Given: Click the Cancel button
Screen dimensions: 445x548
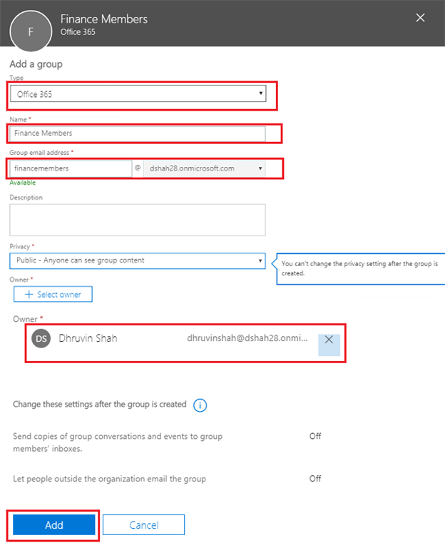Looking at the screenshot, I should click(x=143, y=525).
